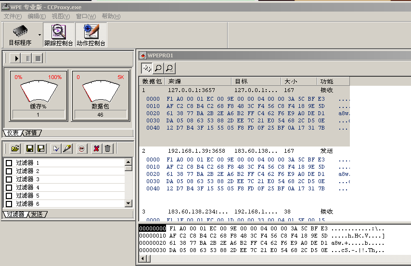Expand the target program dropdown arrow
This screenshot has height=266, width=411.
click(39, 35)
